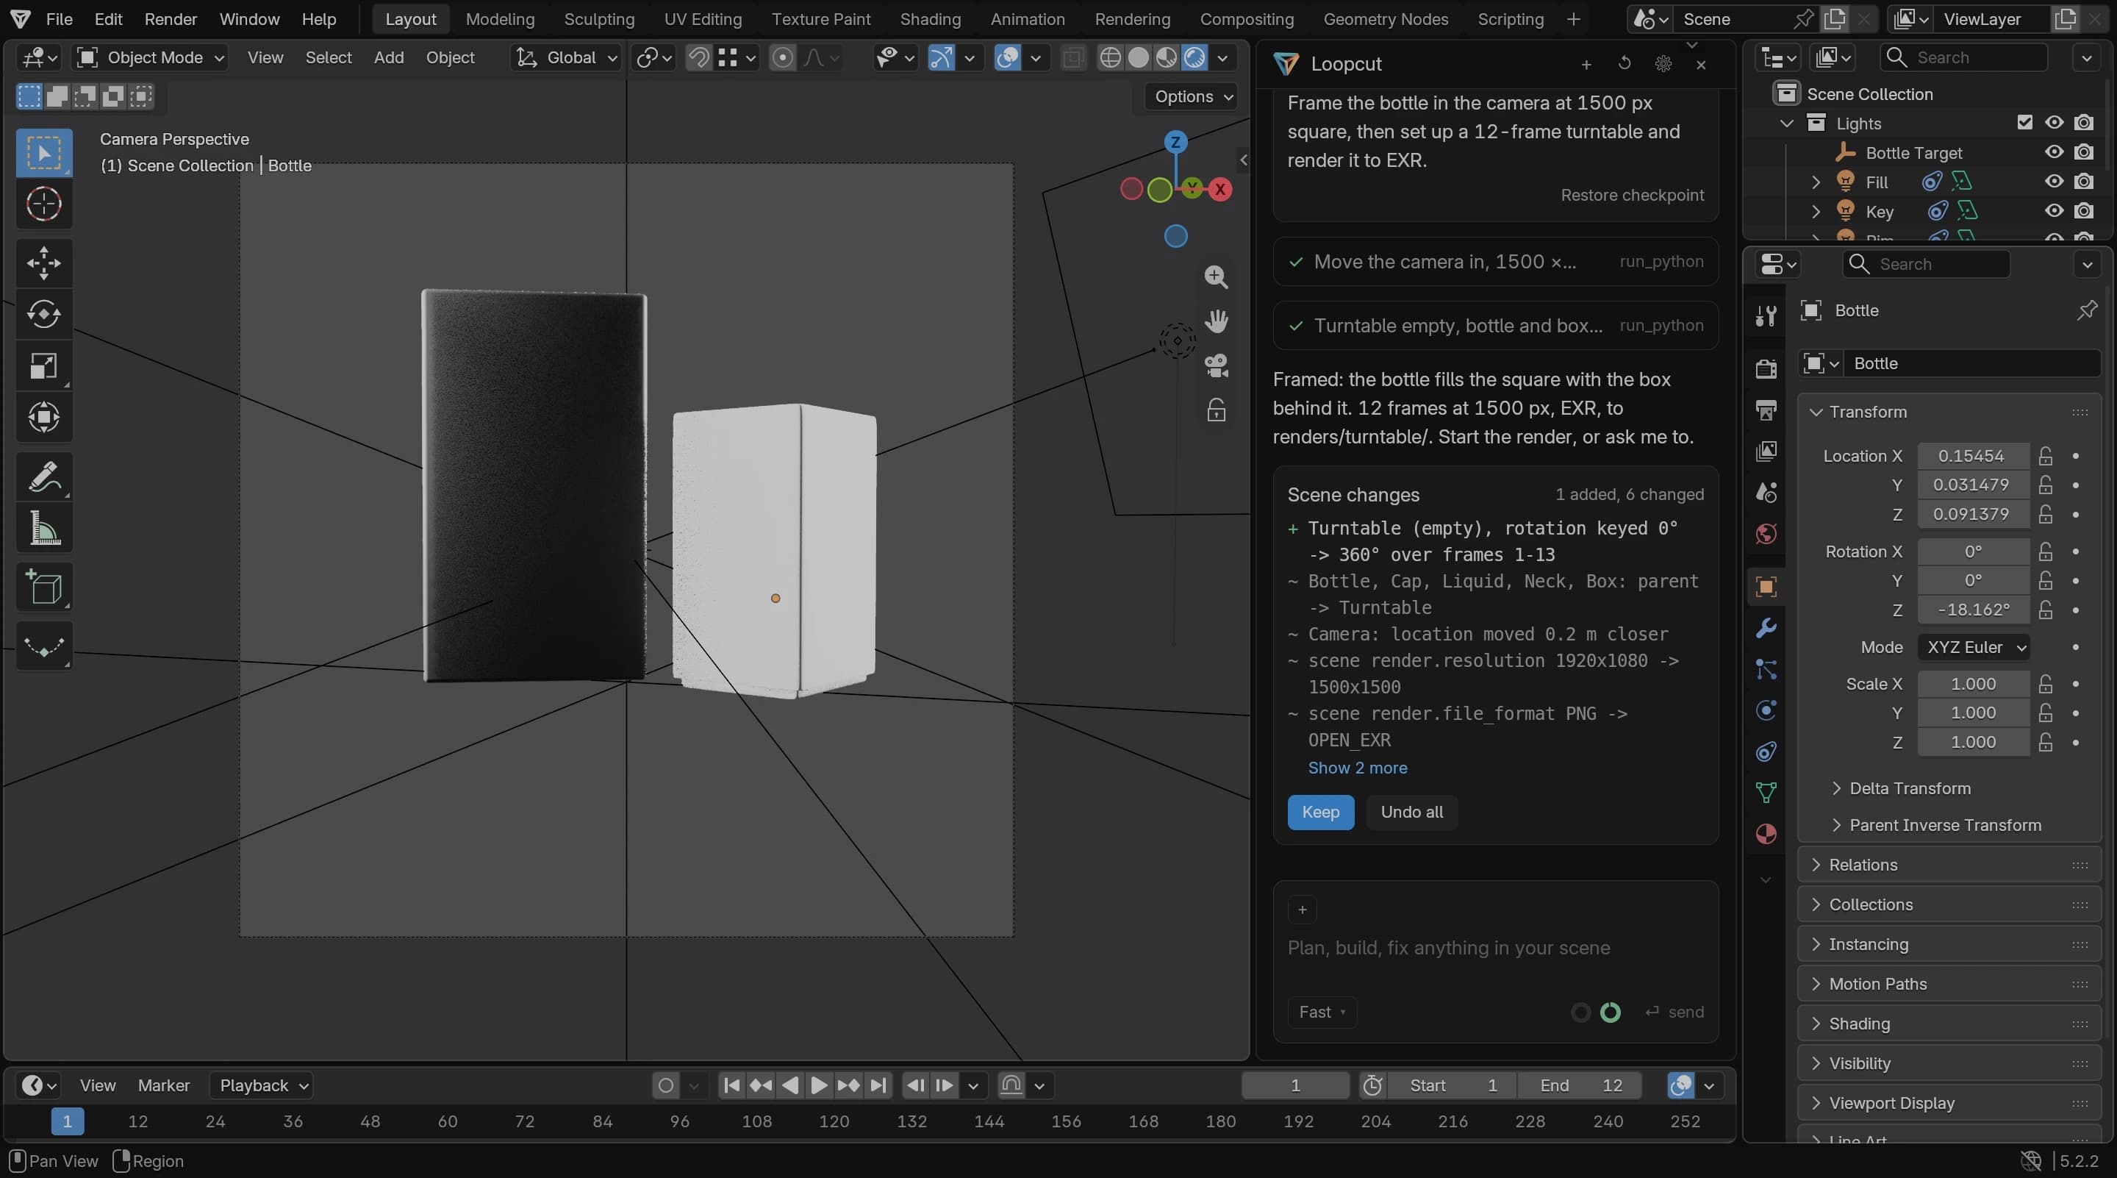Image resolution: width=2117 pixels, height=1178 pixels.
Task: Enable proportional editing toggle
Action: (782, 57)
